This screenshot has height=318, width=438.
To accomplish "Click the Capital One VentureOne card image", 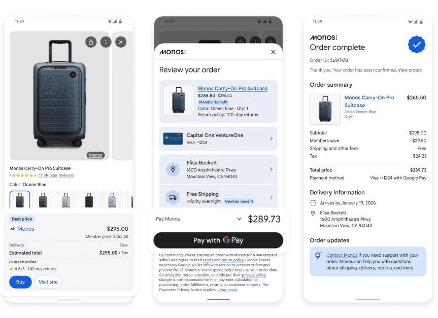I will (173, 139).
